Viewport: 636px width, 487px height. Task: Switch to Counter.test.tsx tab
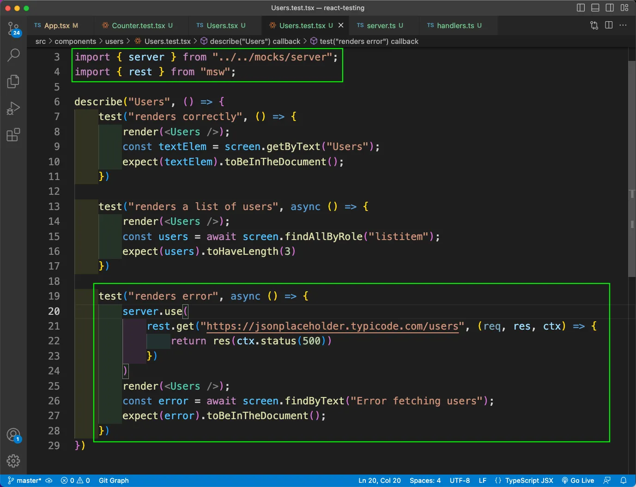[141, 25]
